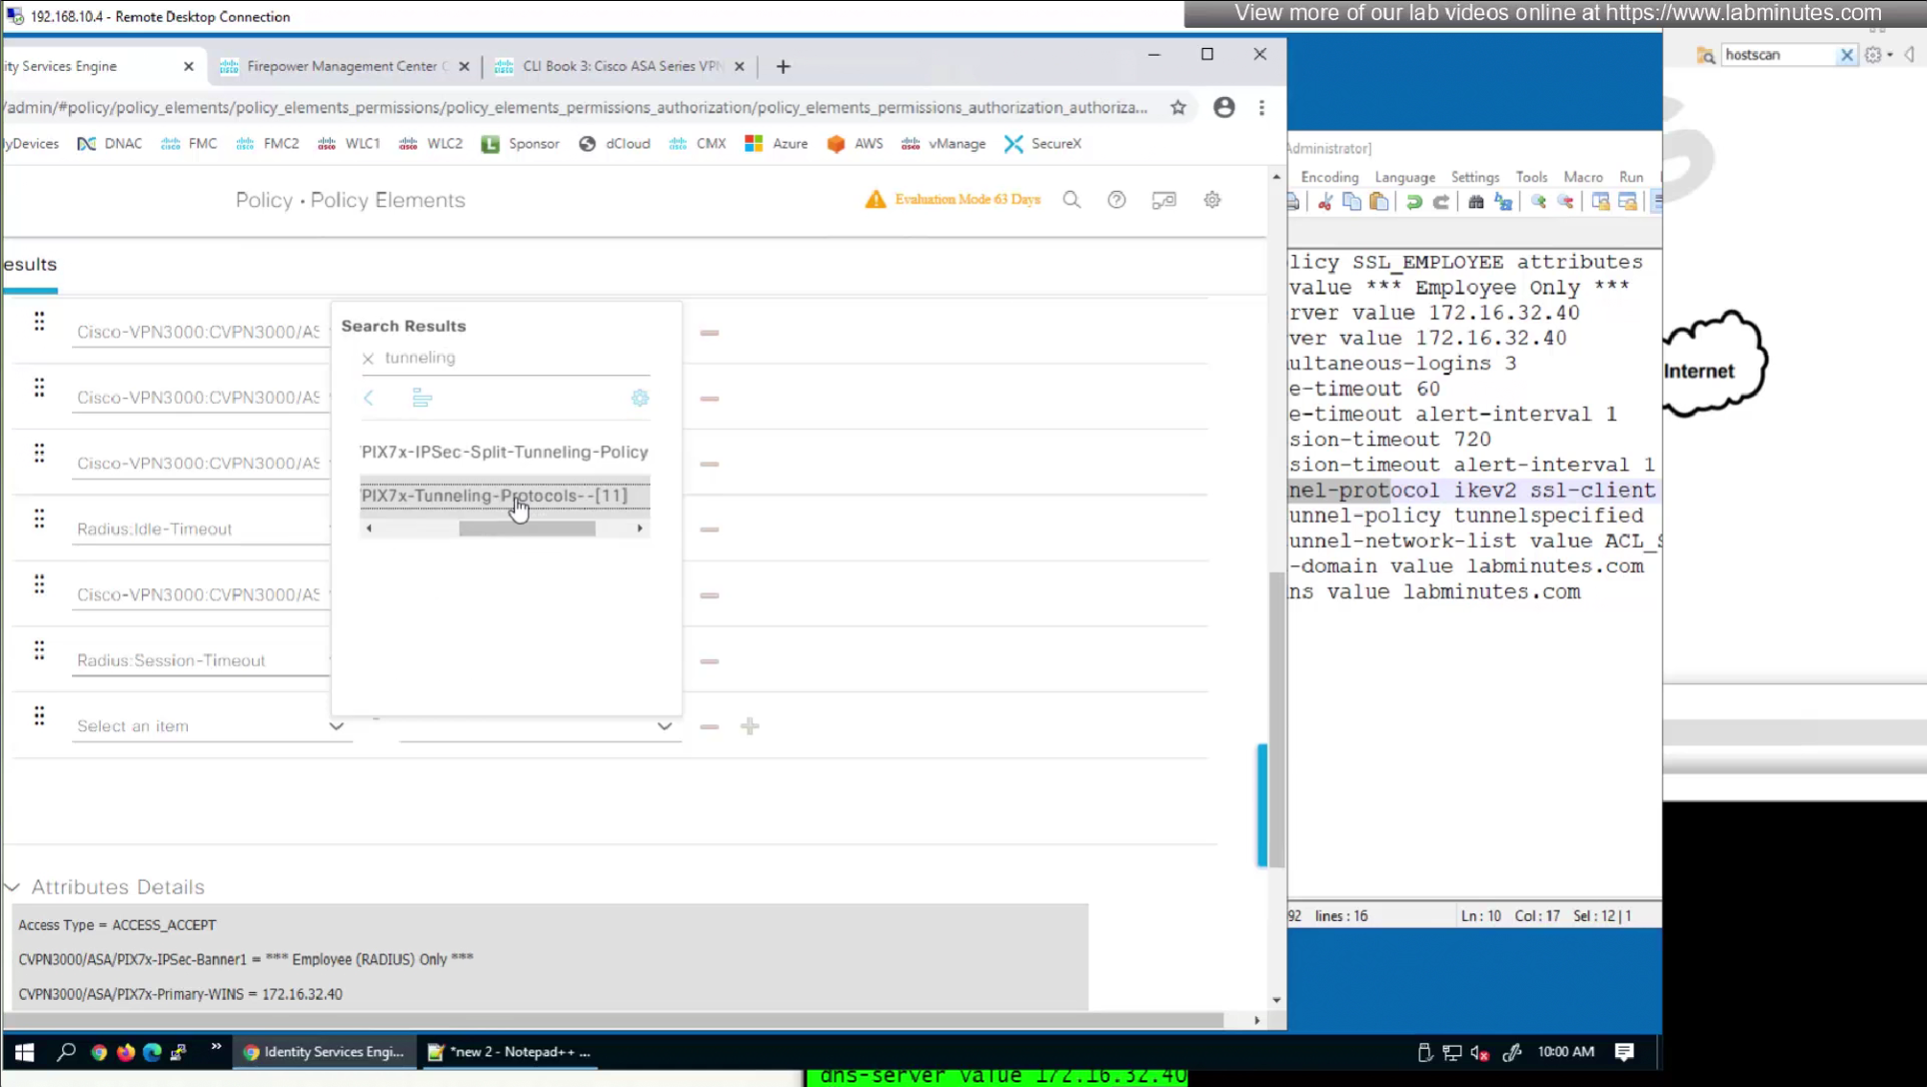Click the back arrow in Search Results panel
1927x1087 pixels.
tap(368, 398)
